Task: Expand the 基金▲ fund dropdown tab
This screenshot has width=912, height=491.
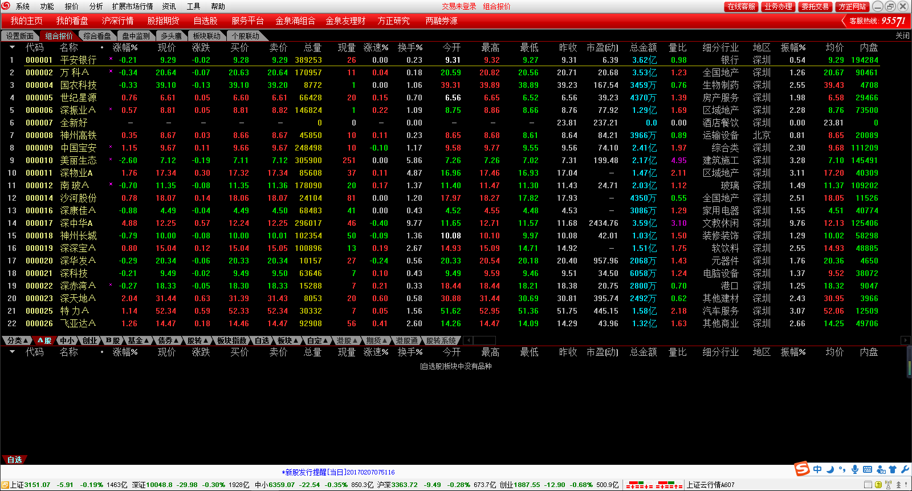Action: pyautogui.click(x=138, y=340)
